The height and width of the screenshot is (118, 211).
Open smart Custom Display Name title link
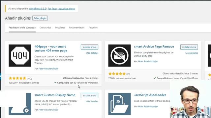(x=55, y=95)
